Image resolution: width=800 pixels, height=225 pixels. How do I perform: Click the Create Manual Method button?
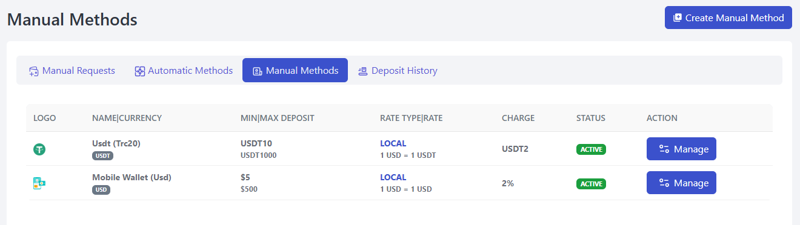(x=728, y=18)
